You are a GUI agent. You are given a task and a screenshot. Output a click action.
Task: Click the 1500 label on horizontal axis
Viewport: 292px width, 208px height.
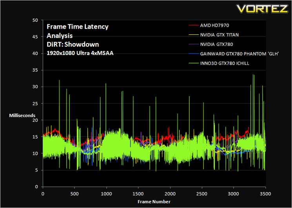pyautogui.click(x=138, y=194)
